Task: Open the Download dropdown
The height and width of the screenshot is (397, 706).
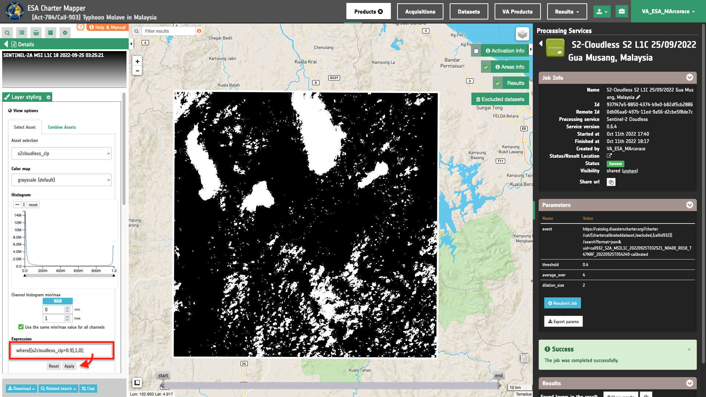Action: click(x=21, y=389)
